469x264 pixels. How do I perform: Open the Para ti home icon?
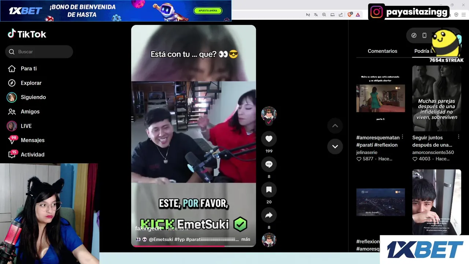tap(12, 69)
